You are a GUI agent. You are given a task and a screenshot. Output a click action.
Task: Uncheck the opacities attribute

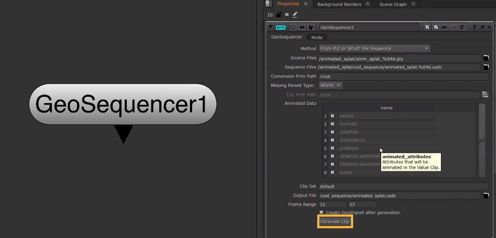(x=332, y=132)
